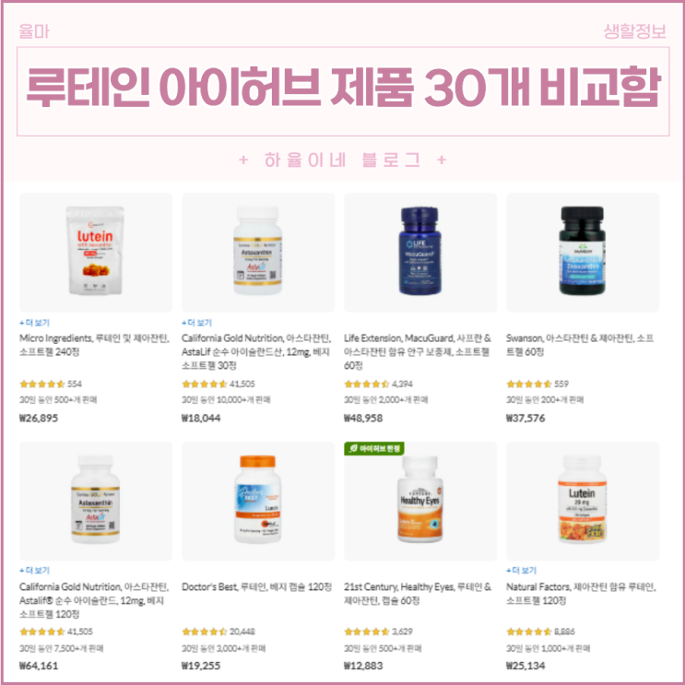Open Life Extension MacuGuard product title link
Image resolution: width=685 pixels, height=685 pixels.
point(418,351)
